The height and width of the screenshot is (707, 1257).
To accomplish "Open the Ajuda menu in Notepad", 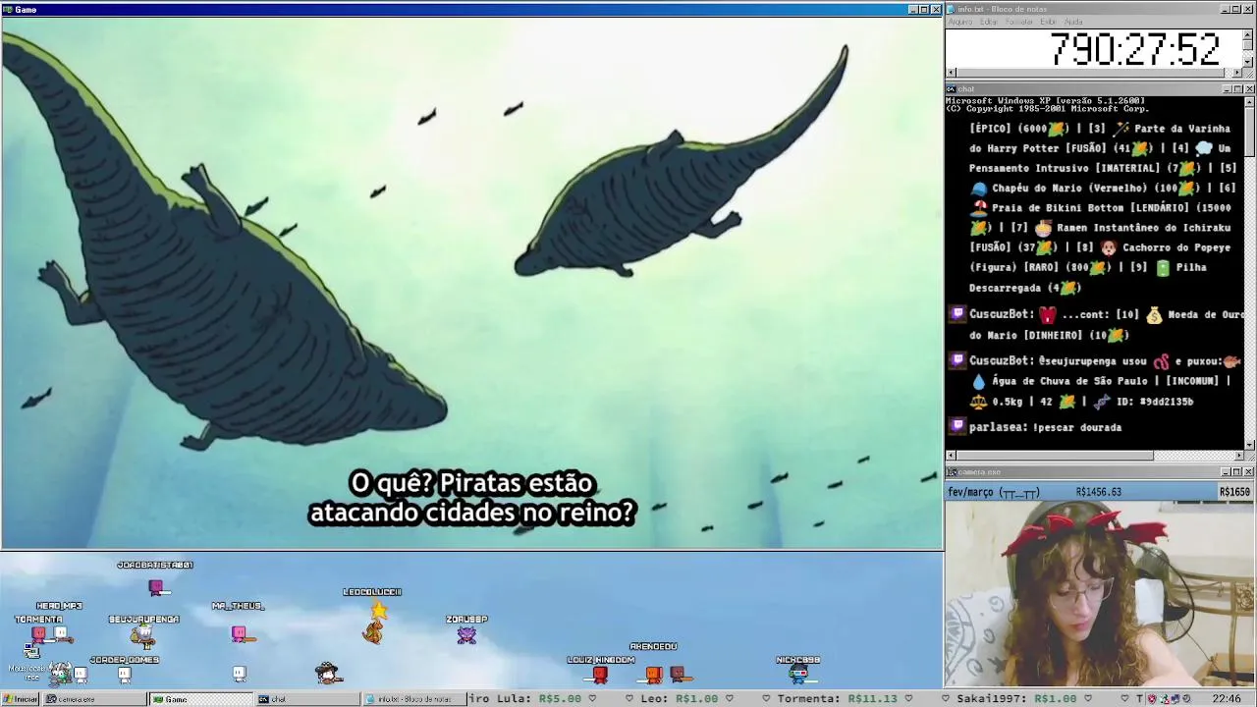I will [1073, 22].
